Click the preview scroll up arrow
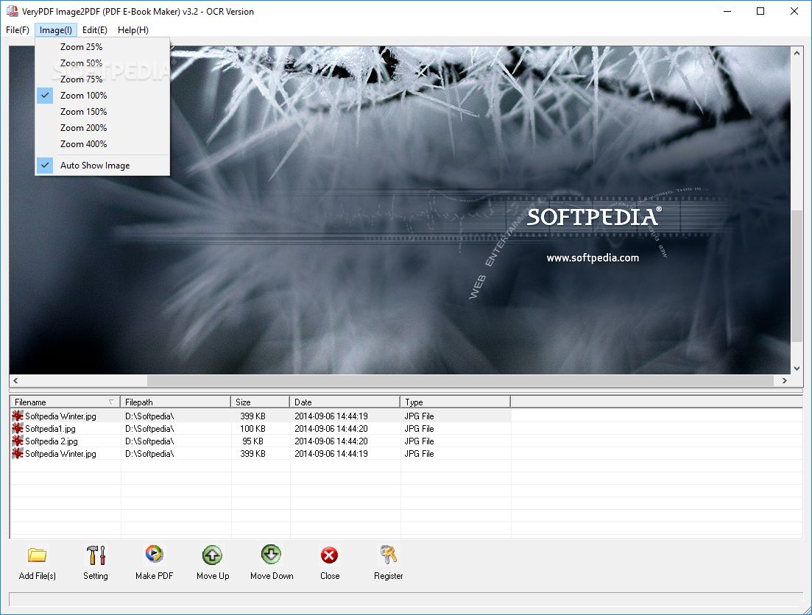This screenshot has width=812, height=615. pos(797,53)
